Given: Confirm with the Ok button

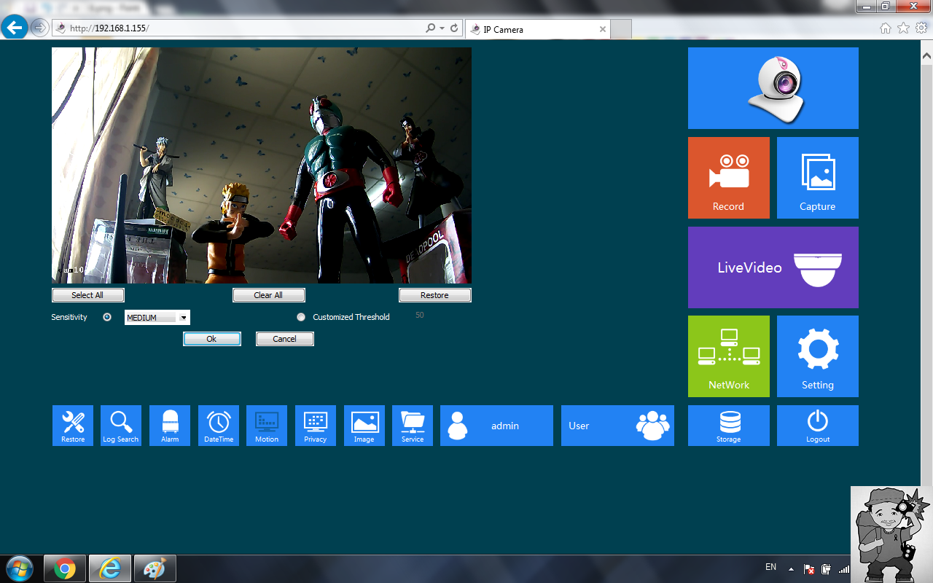Looking at the screenshot, I should (x=212, y=339).
